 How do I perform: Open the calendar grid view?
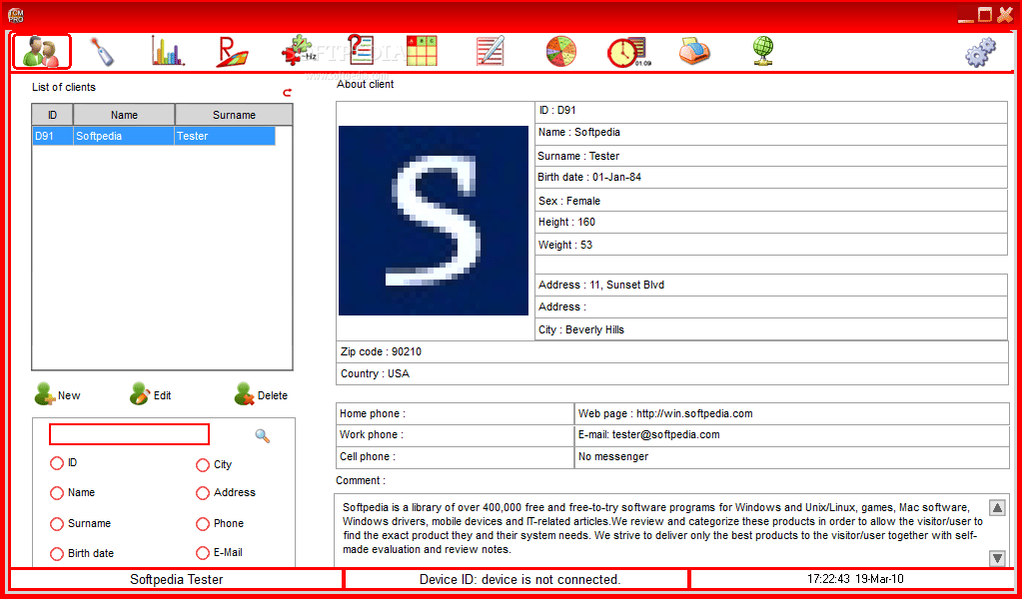(423, 50)
